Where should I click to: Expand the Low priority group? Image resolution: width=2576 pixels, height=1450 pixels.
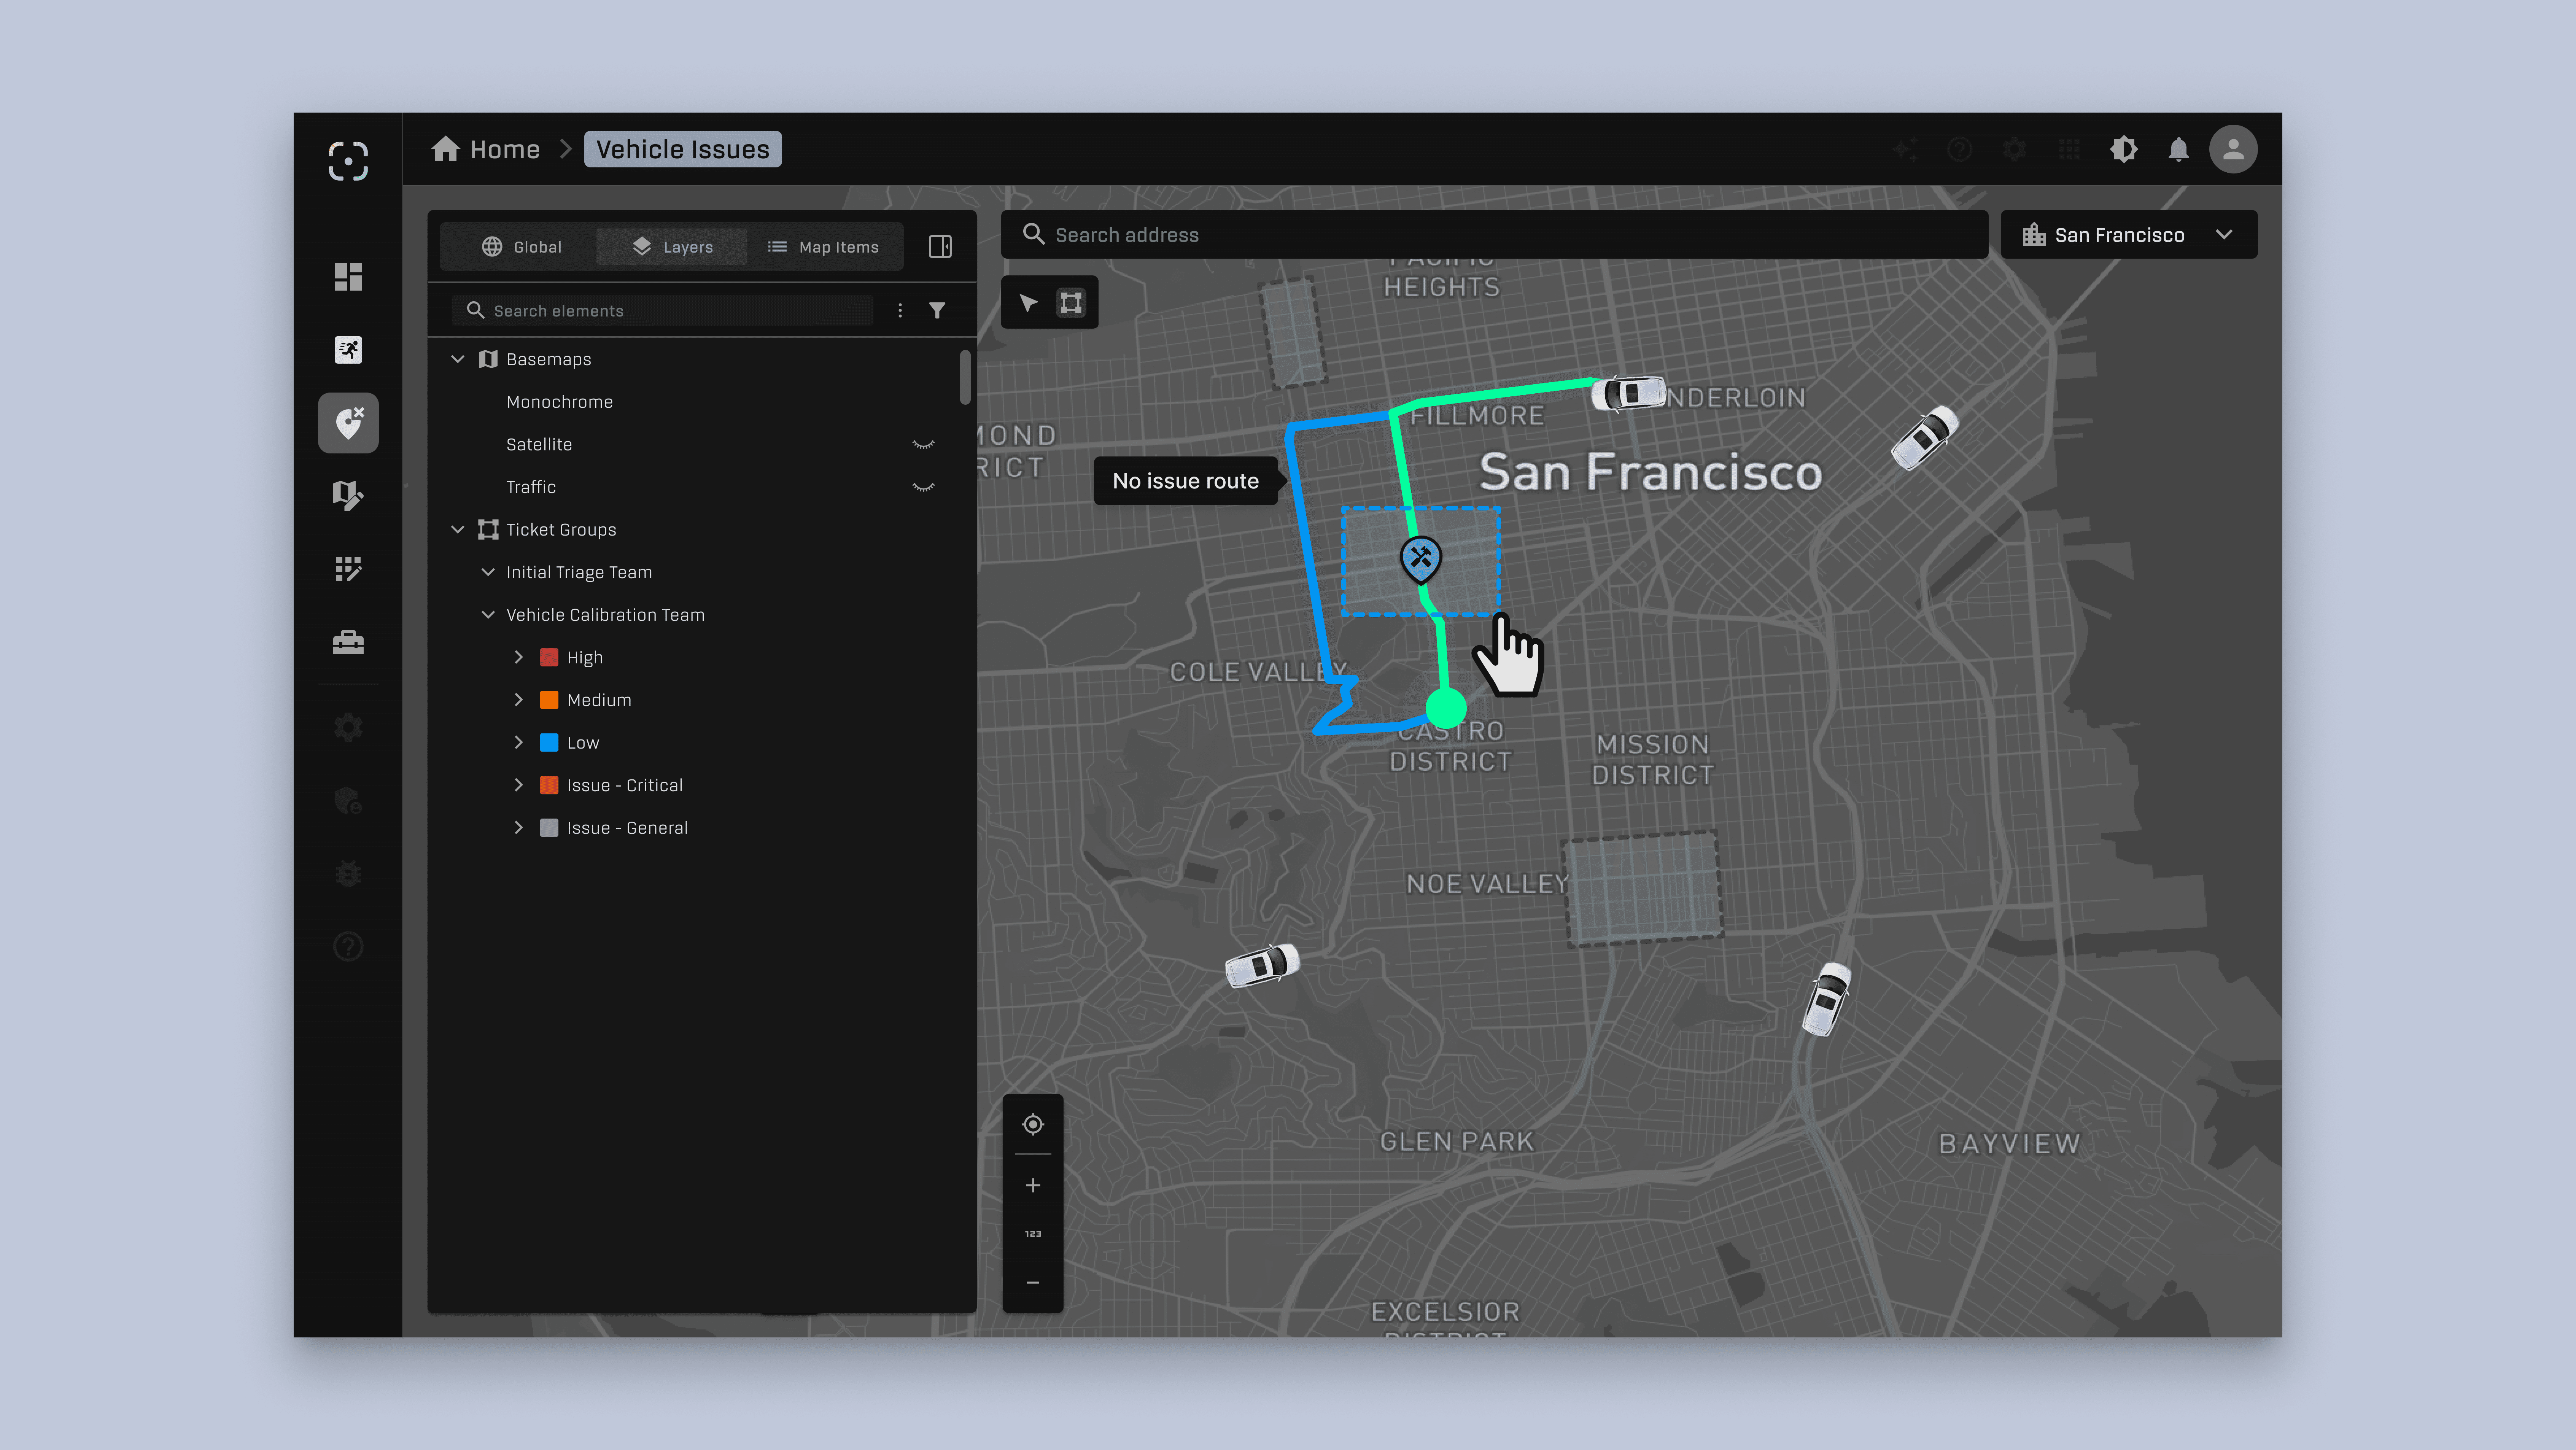[x=518, y=742]
